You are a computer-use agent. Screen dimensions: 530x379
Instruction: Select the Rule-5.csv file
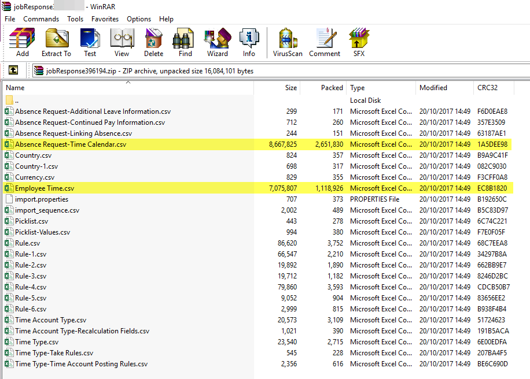(x=31, y=298)
